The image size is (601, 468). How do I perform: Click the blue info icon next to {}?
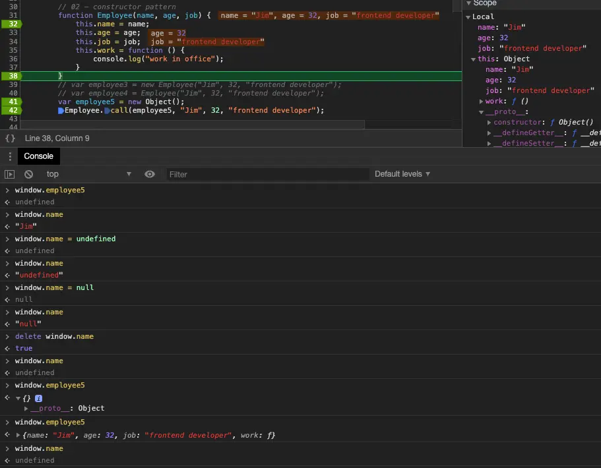38,398
